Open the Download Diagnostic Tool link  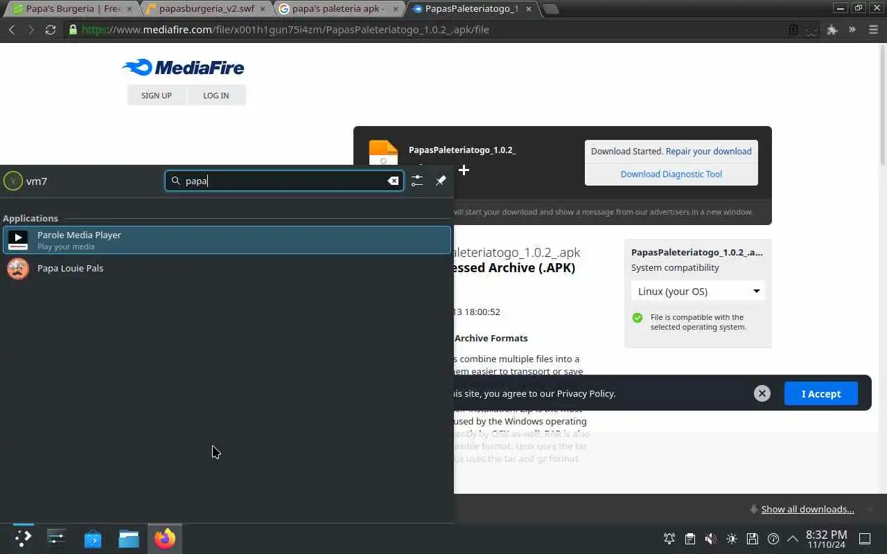[671, 174]
